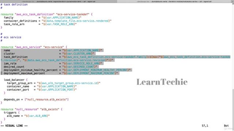Click the var.DESIRED_COUNT value
The width and height of the screenshot is (234, 131).
coord(80,67)
